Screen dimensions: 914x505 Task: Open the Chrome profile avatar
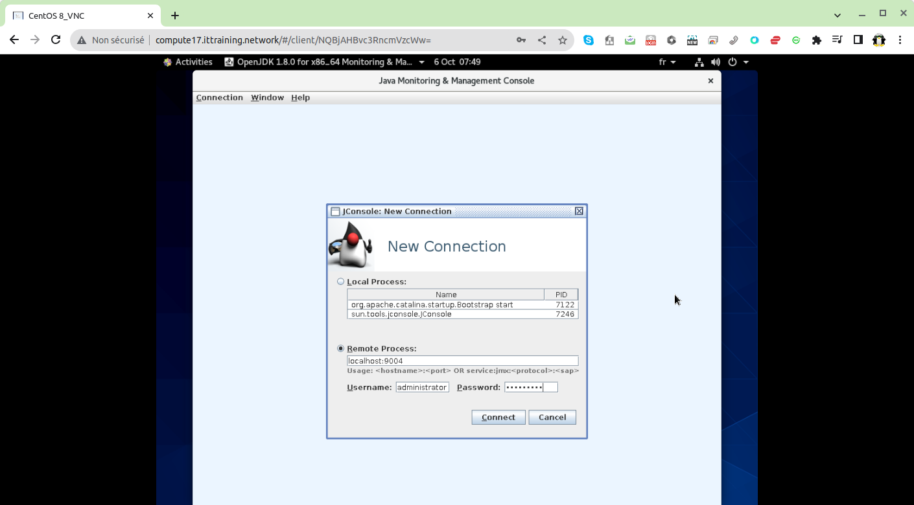tap(879, 40)
